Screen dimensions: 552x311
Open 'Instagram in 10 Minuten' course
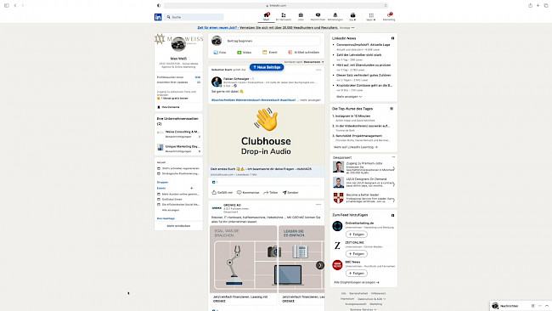[352, 116]
